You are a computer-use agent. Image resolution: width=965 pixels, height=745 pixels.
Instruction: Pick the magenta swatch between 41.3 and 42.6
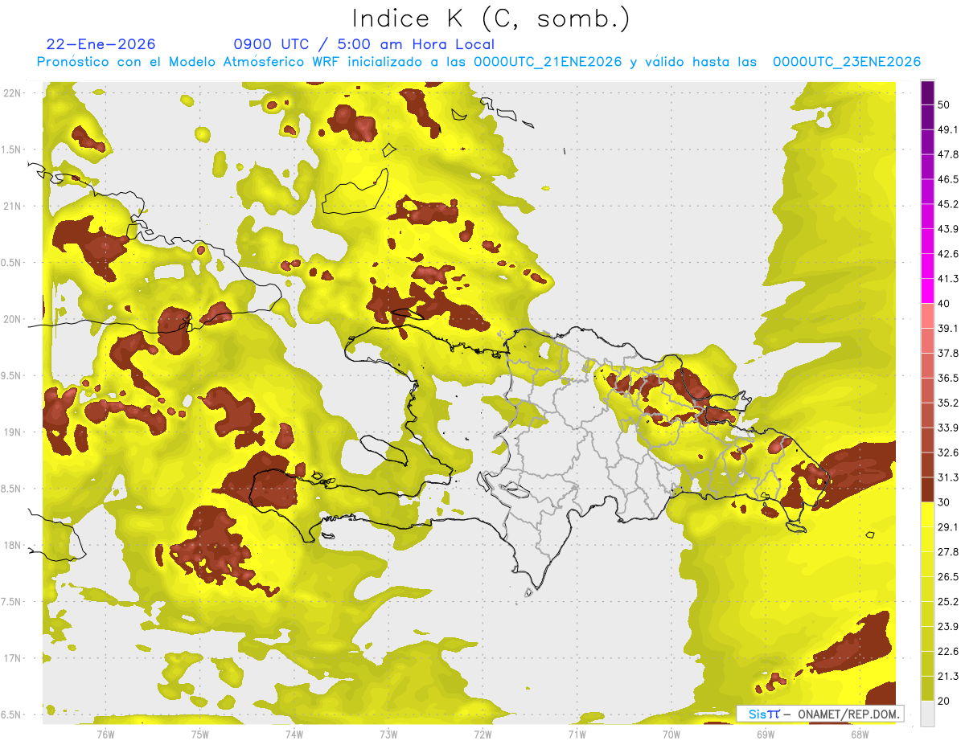click(x=927, y=266)
